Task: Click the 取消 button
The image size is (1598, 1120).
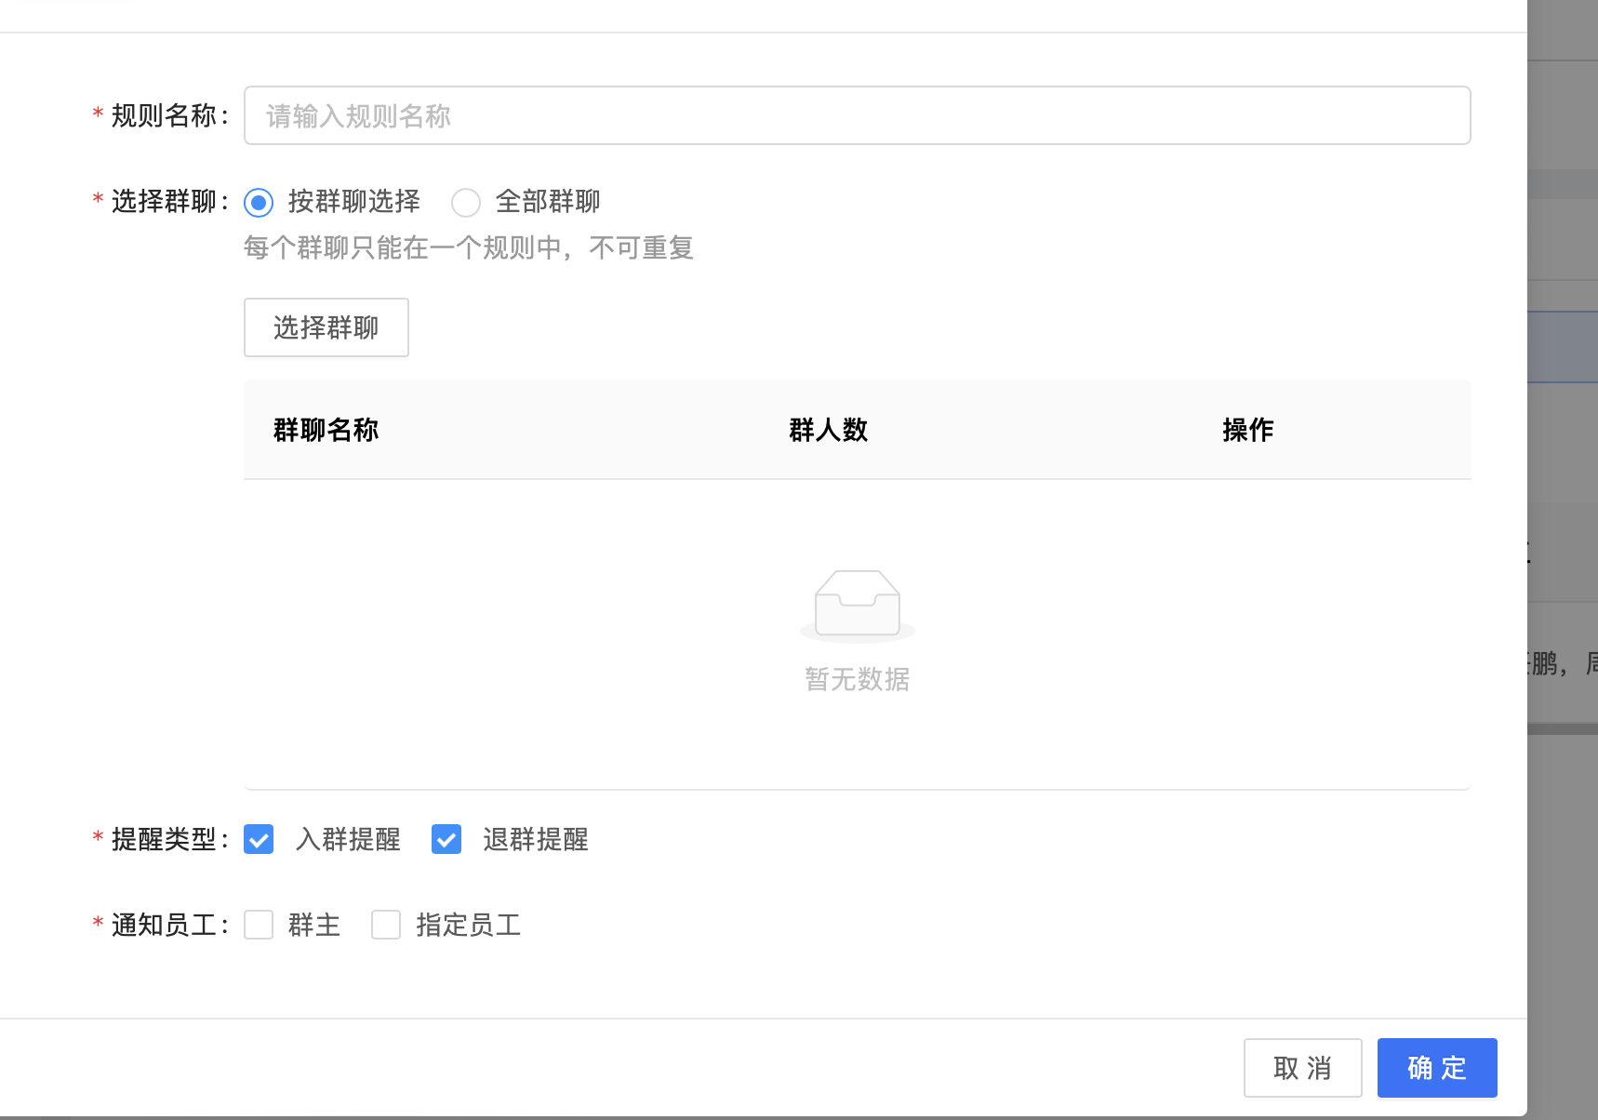Action: coord(1302,1068)
